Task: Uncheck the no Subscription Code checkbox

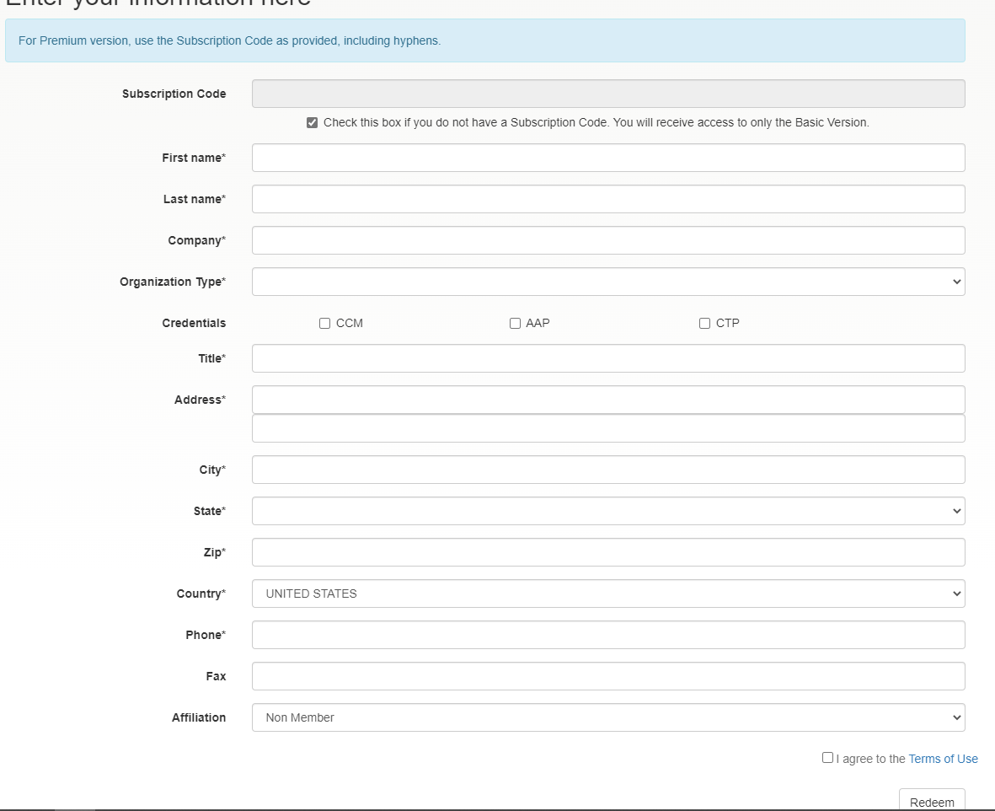Action: coord(312,122)
